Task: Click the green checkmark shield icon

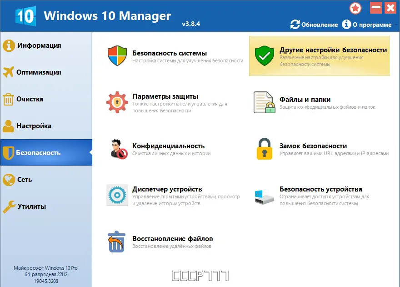Action: 264,55
